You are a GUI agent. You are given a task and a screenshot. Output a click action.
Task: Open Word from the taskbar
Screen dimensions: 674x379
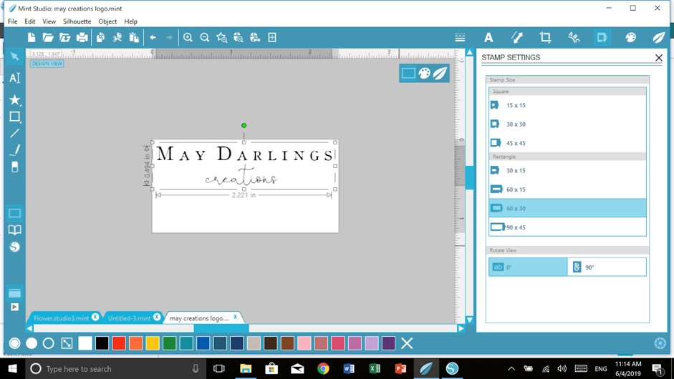point(349,369)
